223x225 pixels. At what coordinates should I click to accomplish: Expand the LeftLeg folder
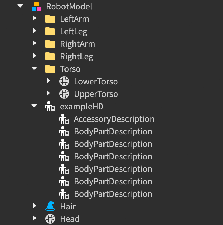click(x=34, y=31)
